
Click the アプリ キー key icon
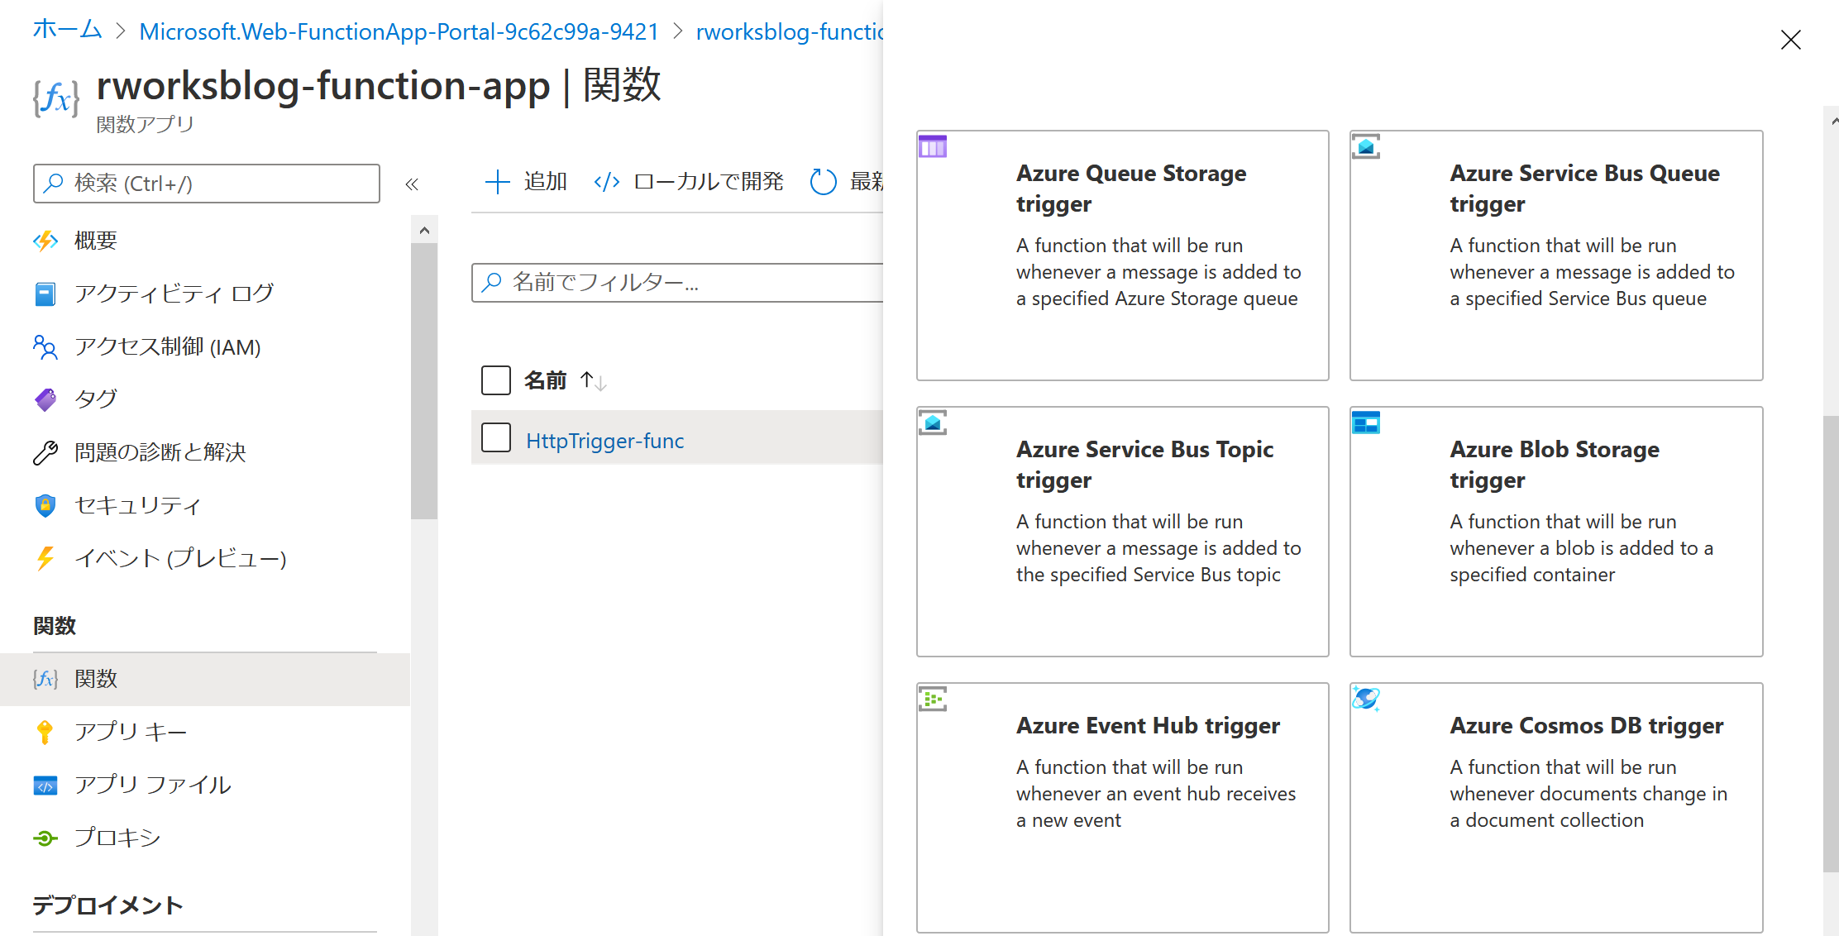click(45, 732)
